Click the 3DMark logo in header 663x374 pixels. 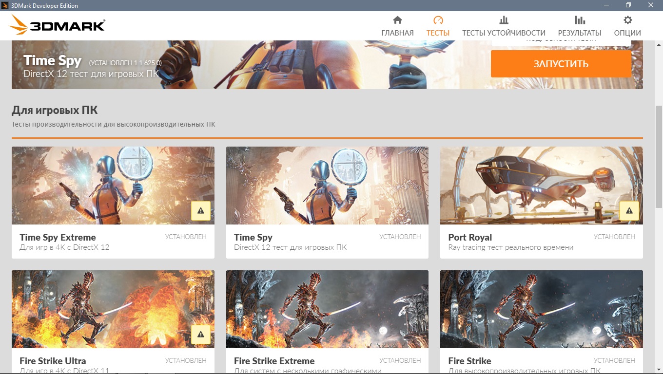[57, 25]
